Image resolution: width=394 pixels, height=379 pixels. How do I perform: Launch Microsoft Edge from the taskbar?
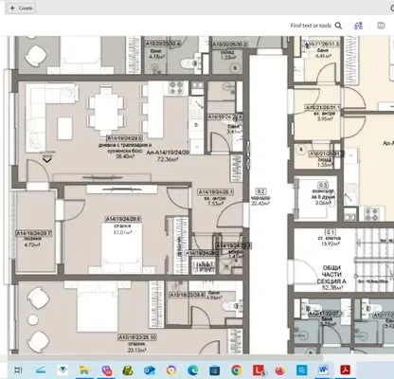pos(193,370)
